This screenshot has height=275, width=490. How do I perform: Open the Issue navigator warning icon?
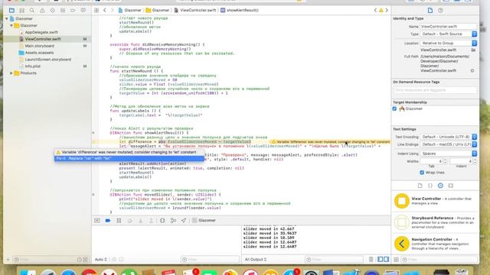tap(42, 10)
